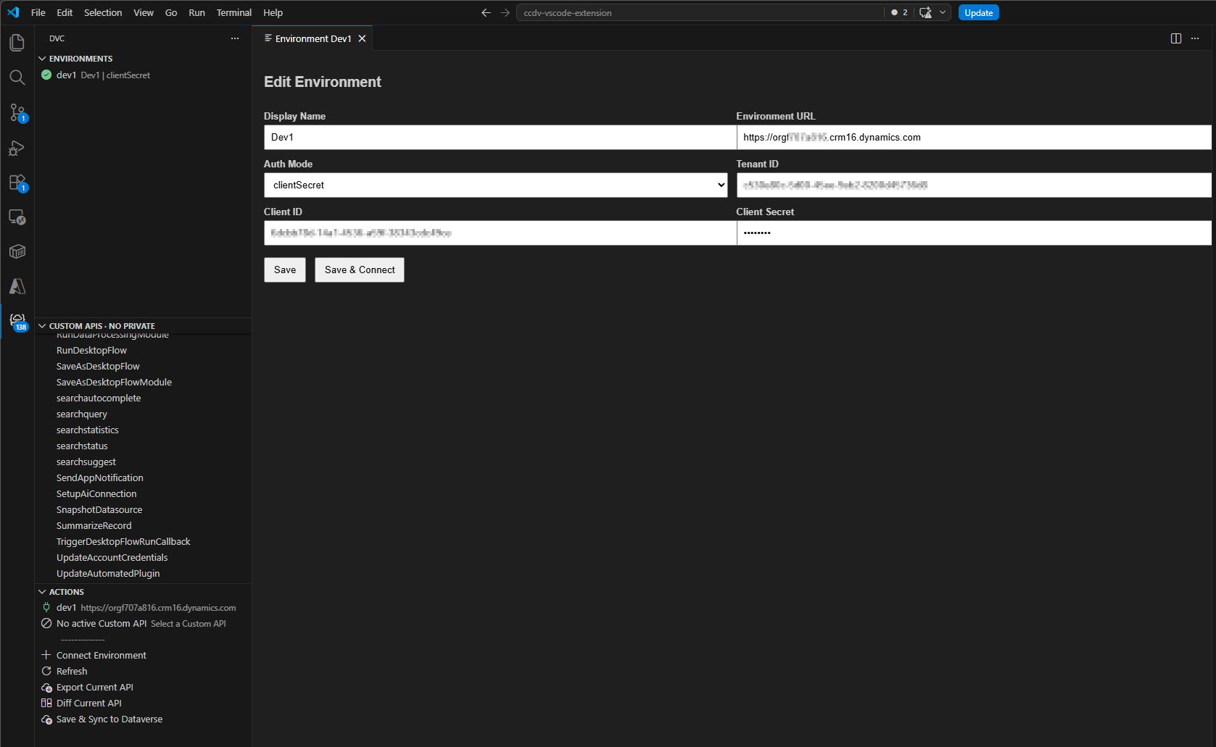Click the Export Current API cloud icon

[x=46, y=687]
